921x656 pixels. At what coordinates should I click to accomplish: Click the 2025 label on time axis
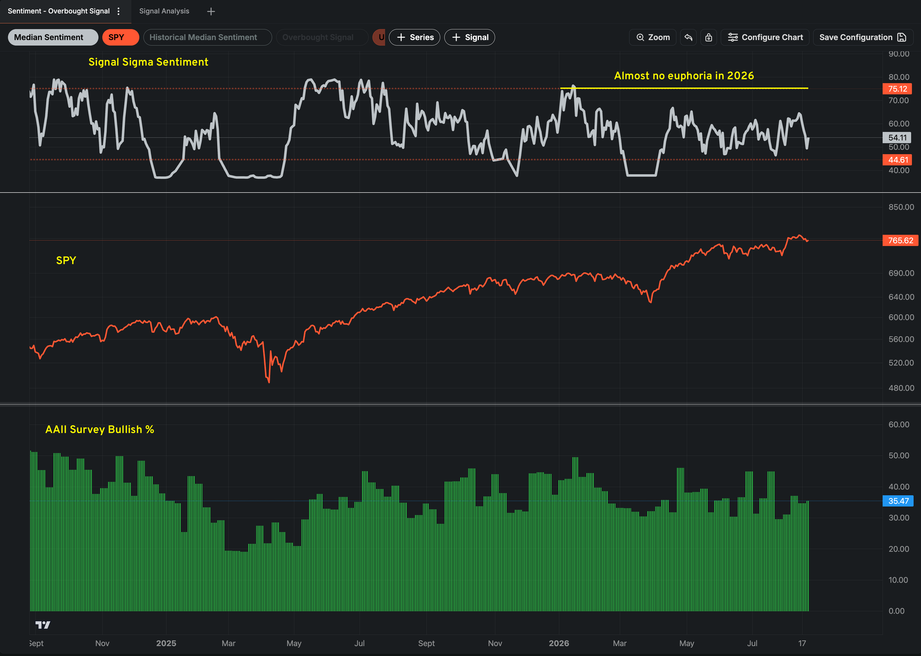(x=166, y=643)
